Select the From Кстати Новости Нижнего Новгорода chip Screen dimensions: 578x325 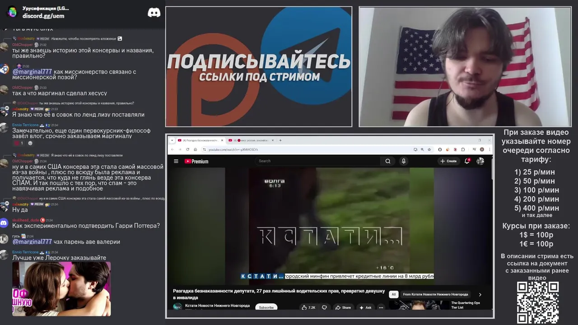pyautogui.click(x=435, y=294)
